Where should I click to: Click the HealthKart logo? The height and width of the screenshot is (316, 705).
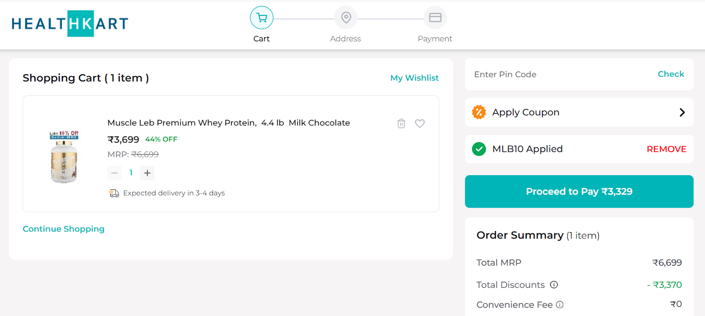[70, 23]
